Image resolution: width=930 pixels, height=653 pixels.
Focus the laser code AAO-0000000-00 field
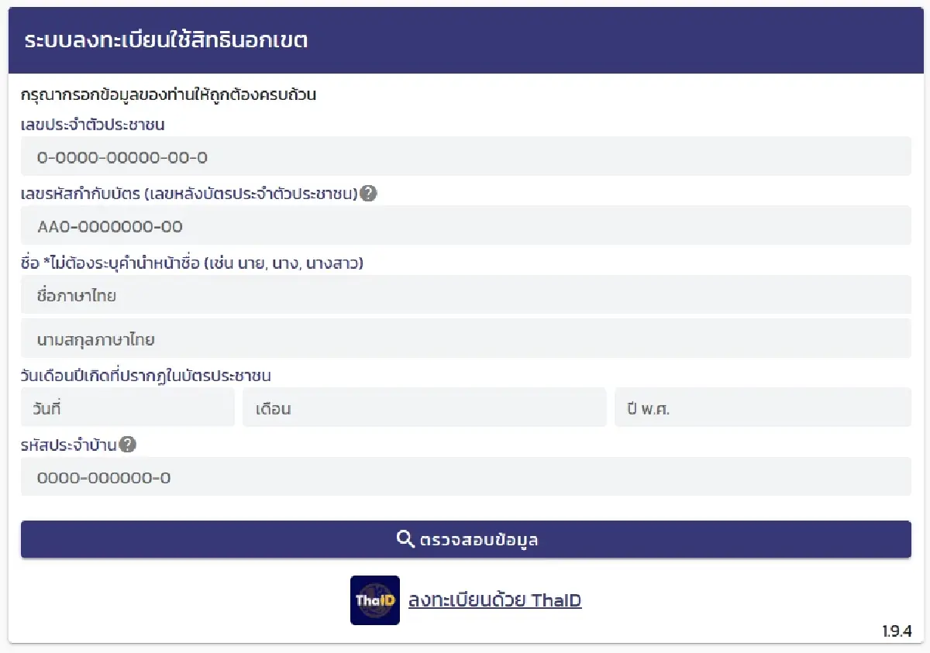click(465, 225)
